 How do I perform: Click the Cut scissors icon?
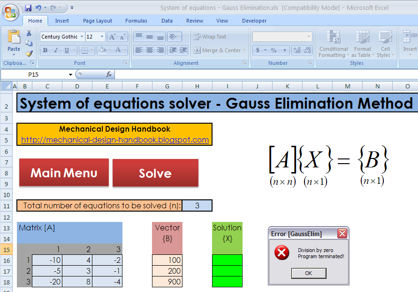[29, 32]
